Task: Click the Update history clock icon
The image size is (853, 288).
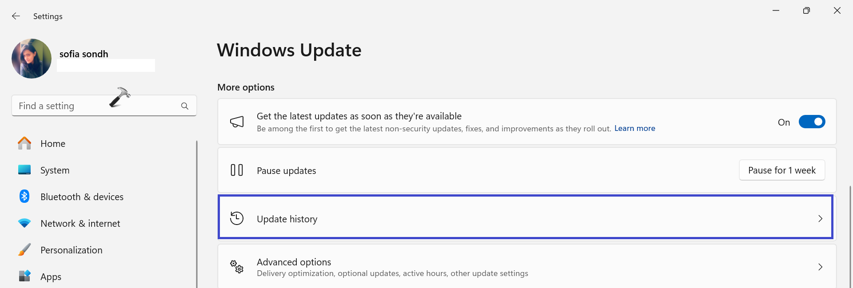Action: pyautogui.click(x=237, y=218)
